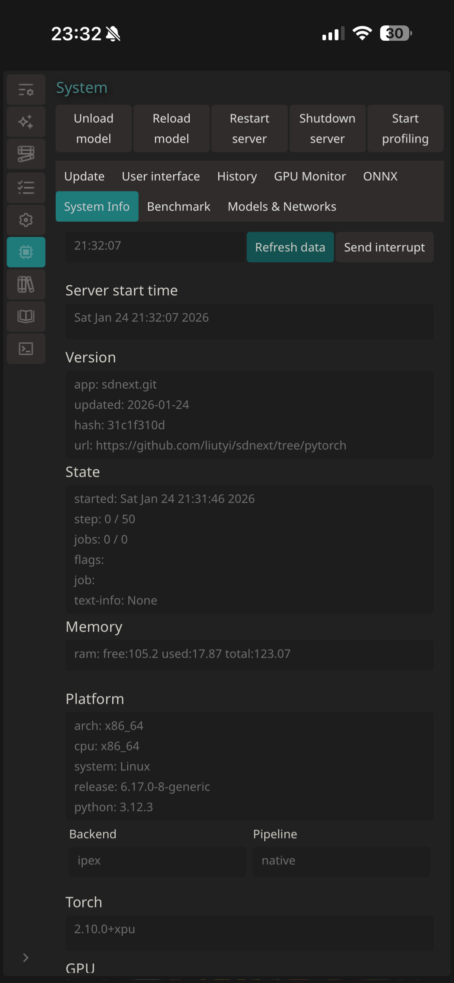Click the open book sidebar icon

26,316
